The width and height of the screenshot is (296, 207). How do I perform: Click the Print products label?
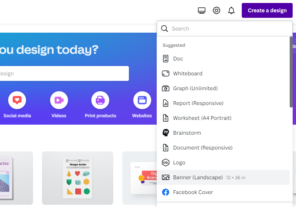pos(100,116)
